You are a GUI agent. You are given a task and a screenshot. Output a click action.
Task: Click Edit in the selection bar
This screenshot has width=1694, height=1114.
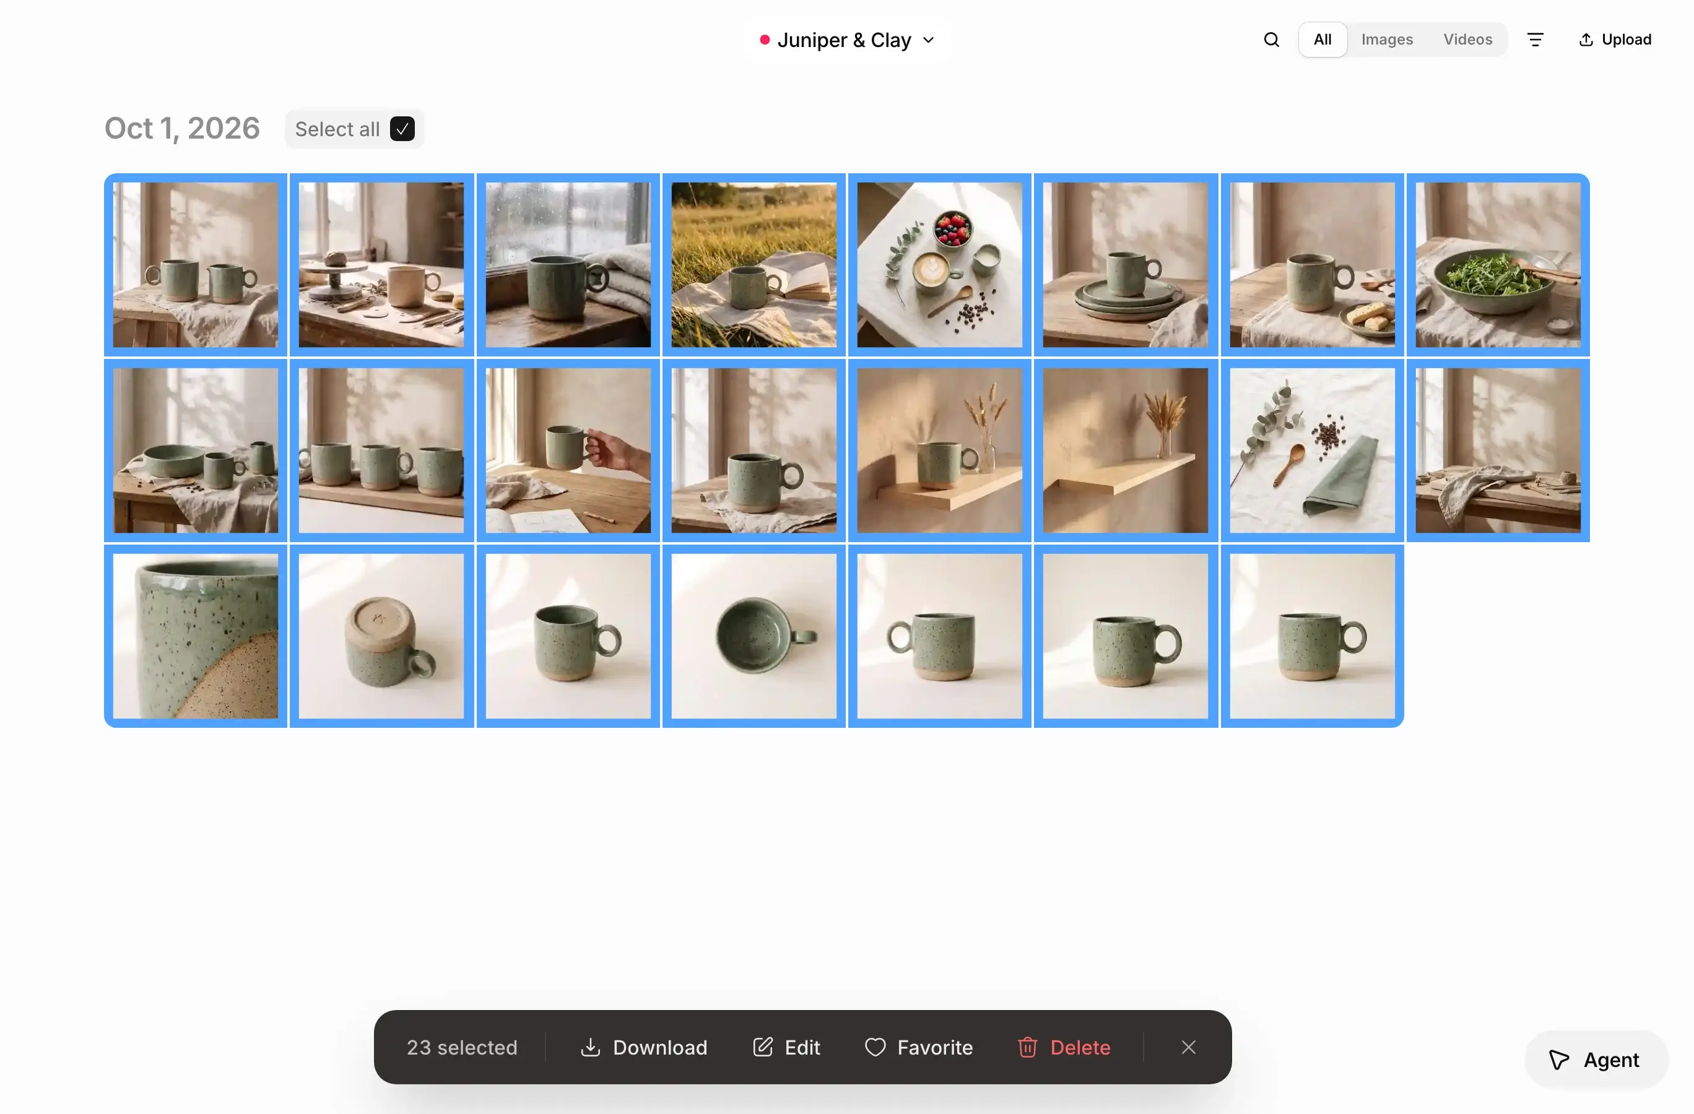click(x=786, y=1047)
